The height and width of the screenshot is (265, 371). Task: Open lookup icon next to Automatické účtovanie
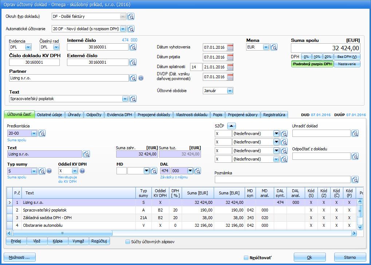[131, 29]
